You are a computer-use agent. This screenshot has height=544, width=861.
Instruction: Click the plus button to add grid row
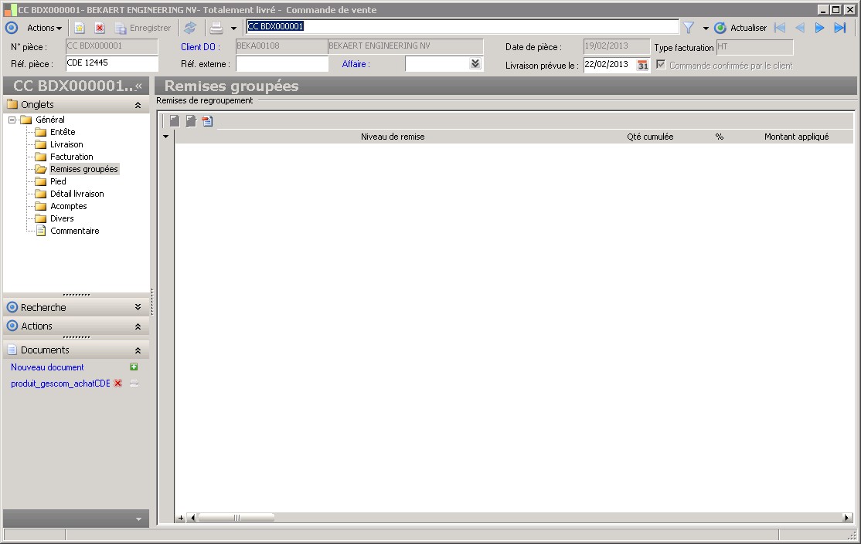[181, 518]
